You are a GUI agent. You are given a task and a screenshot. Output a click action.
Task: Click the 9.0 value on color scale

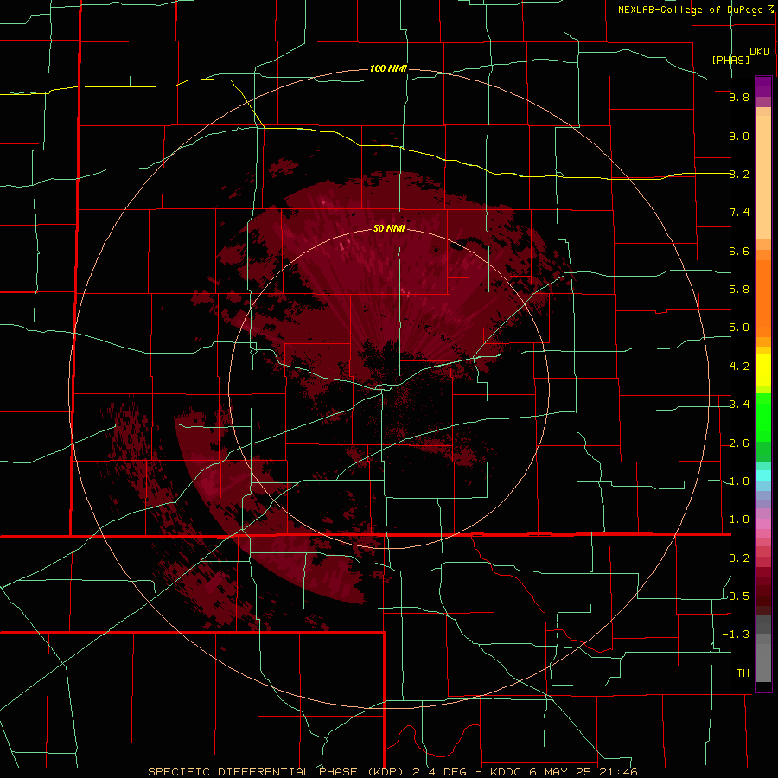coord(739,136)
